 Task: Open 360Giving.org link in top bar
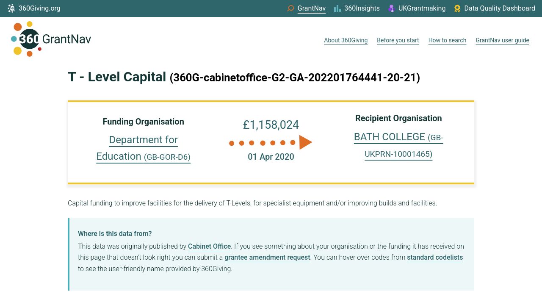(x=39, y=8)
